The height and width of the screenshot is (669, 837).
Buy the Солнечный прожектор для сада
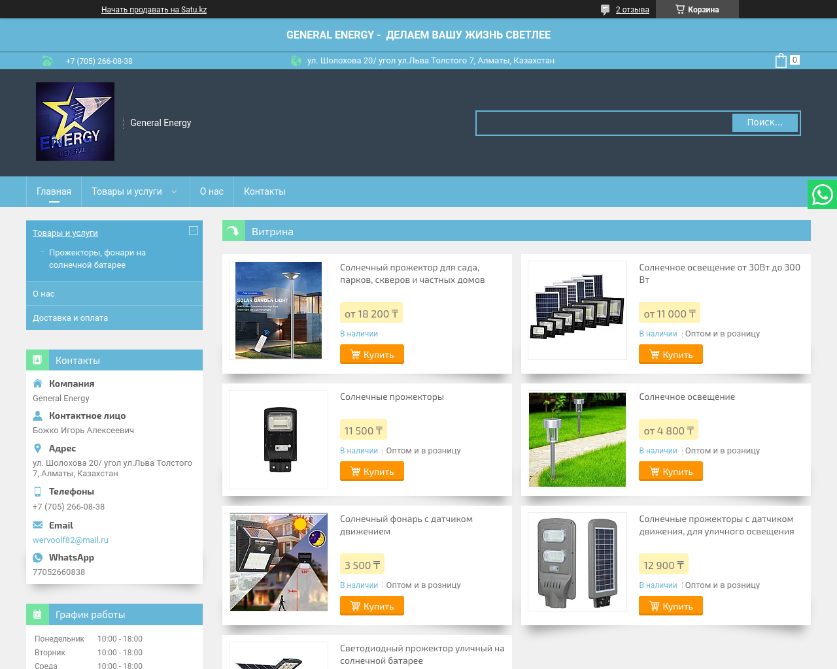click(372, 354)
